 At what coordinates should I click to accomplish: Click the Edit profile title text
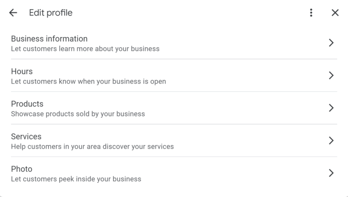point(51,13)
